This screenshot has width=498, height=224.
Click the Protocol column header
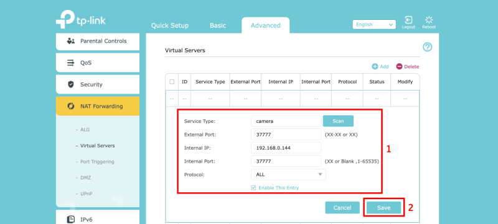tap(347, 82)
